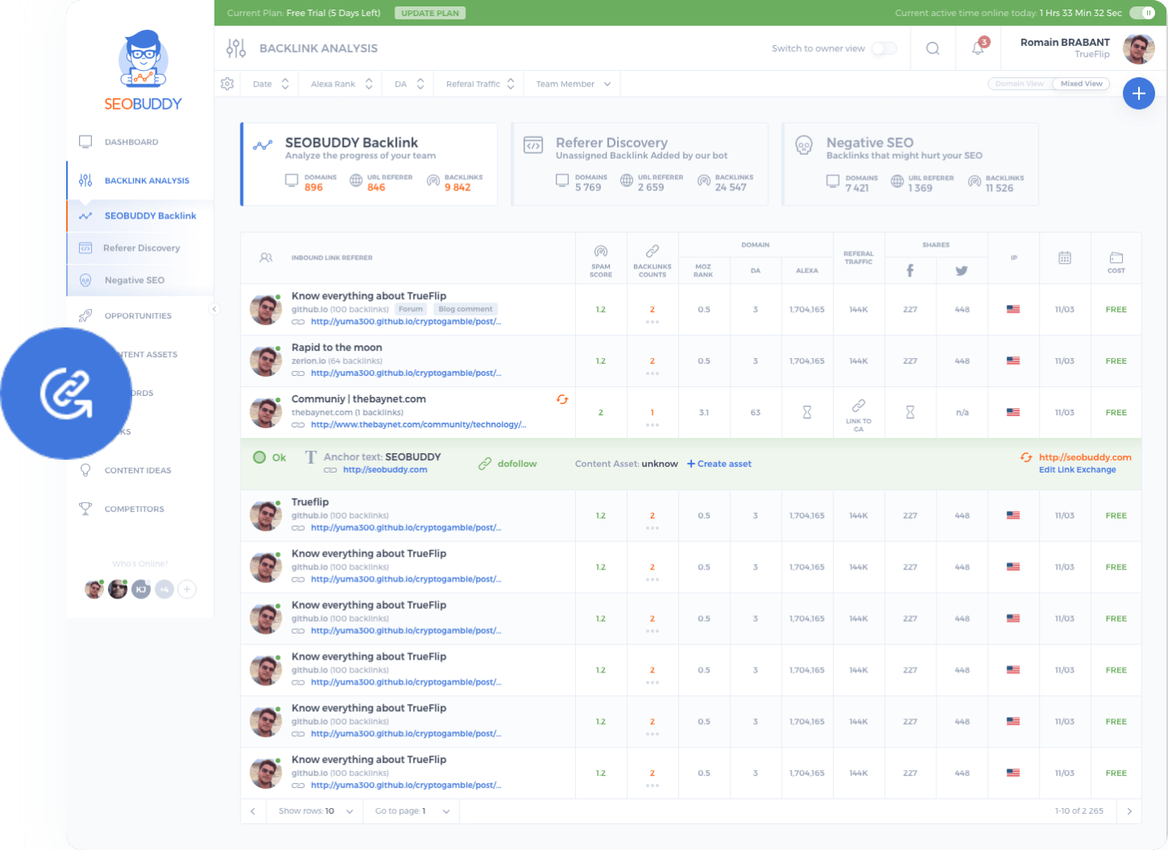Viewport: 1168px width, 850px height.
Task: Select the Referer Discovery summary card
Action: (x=640, y=165)
